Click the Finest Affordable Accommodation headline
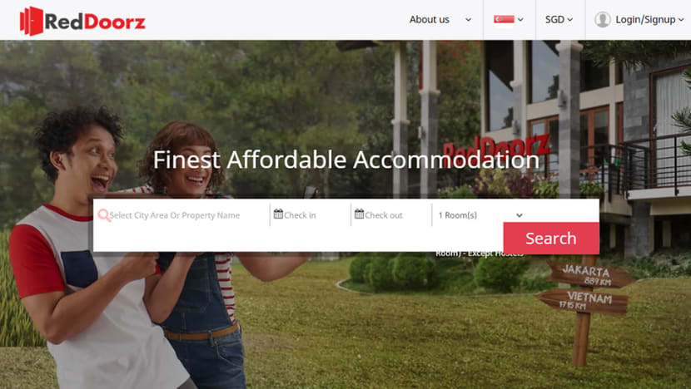The width and height of the screenshot is (691, 389). tap(346, 160)
